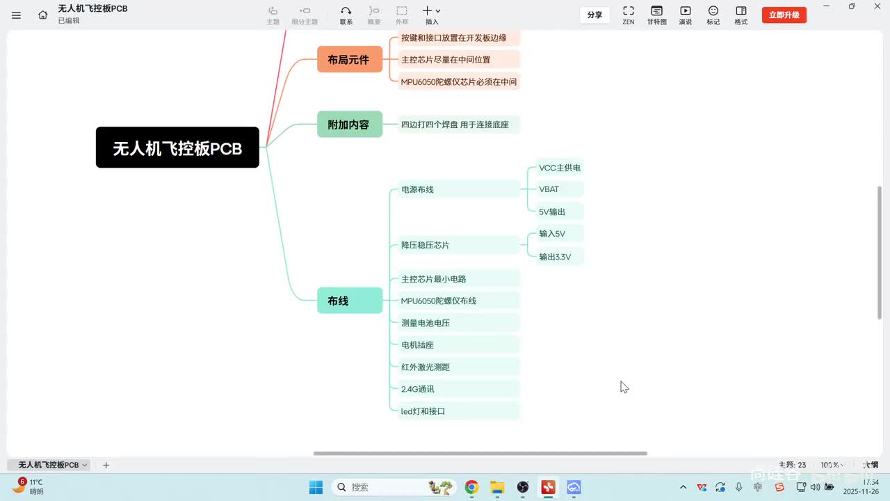Select the 2.4G通讯 topic
890x501 pixels.
pyautogui.click(x=458, y=389)
